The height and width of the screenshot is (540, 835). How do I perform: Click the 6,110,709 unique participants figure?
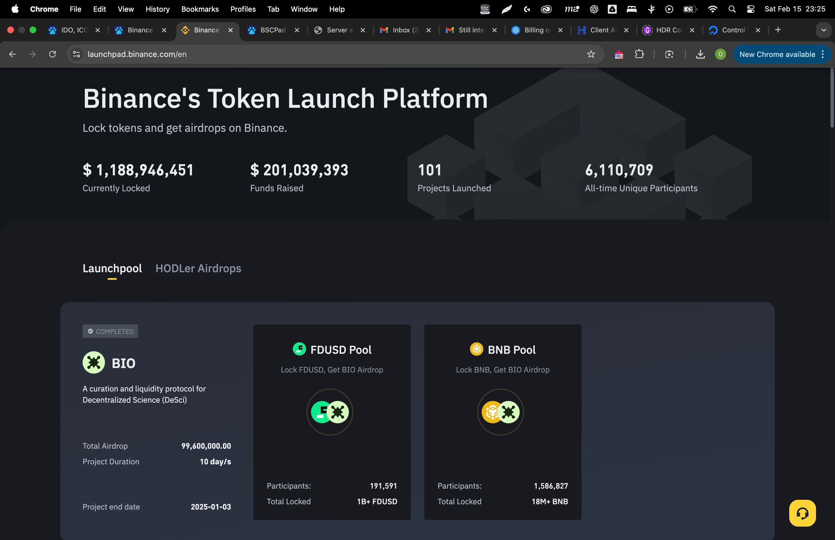click(x=619, y=170)
